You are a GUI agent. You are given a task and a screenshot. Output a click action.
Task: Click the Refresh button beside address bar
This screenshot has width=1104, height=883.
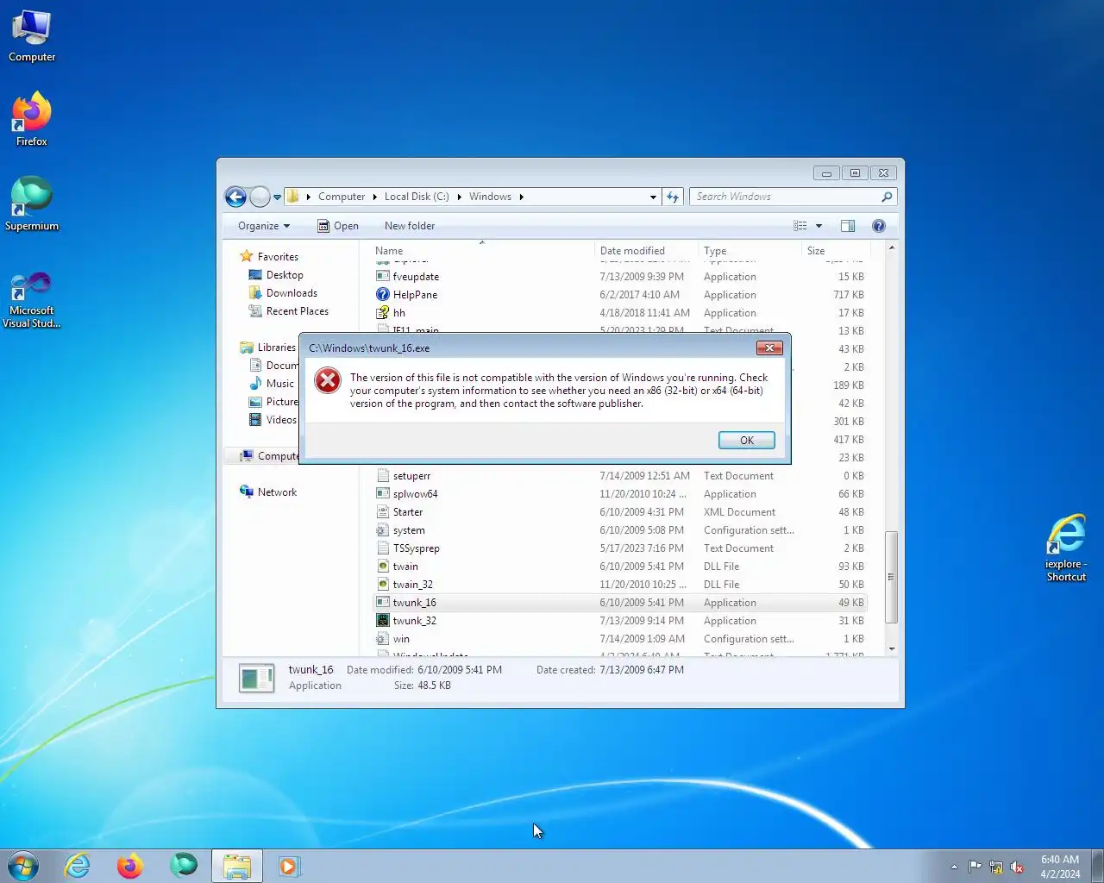click(673, 197)
